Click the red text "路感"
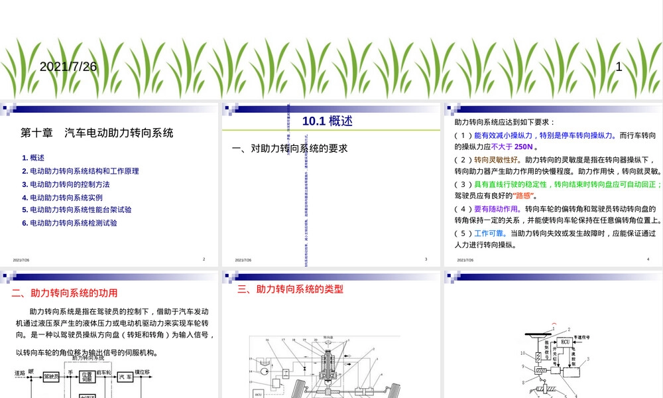 [x=523, y=196]
